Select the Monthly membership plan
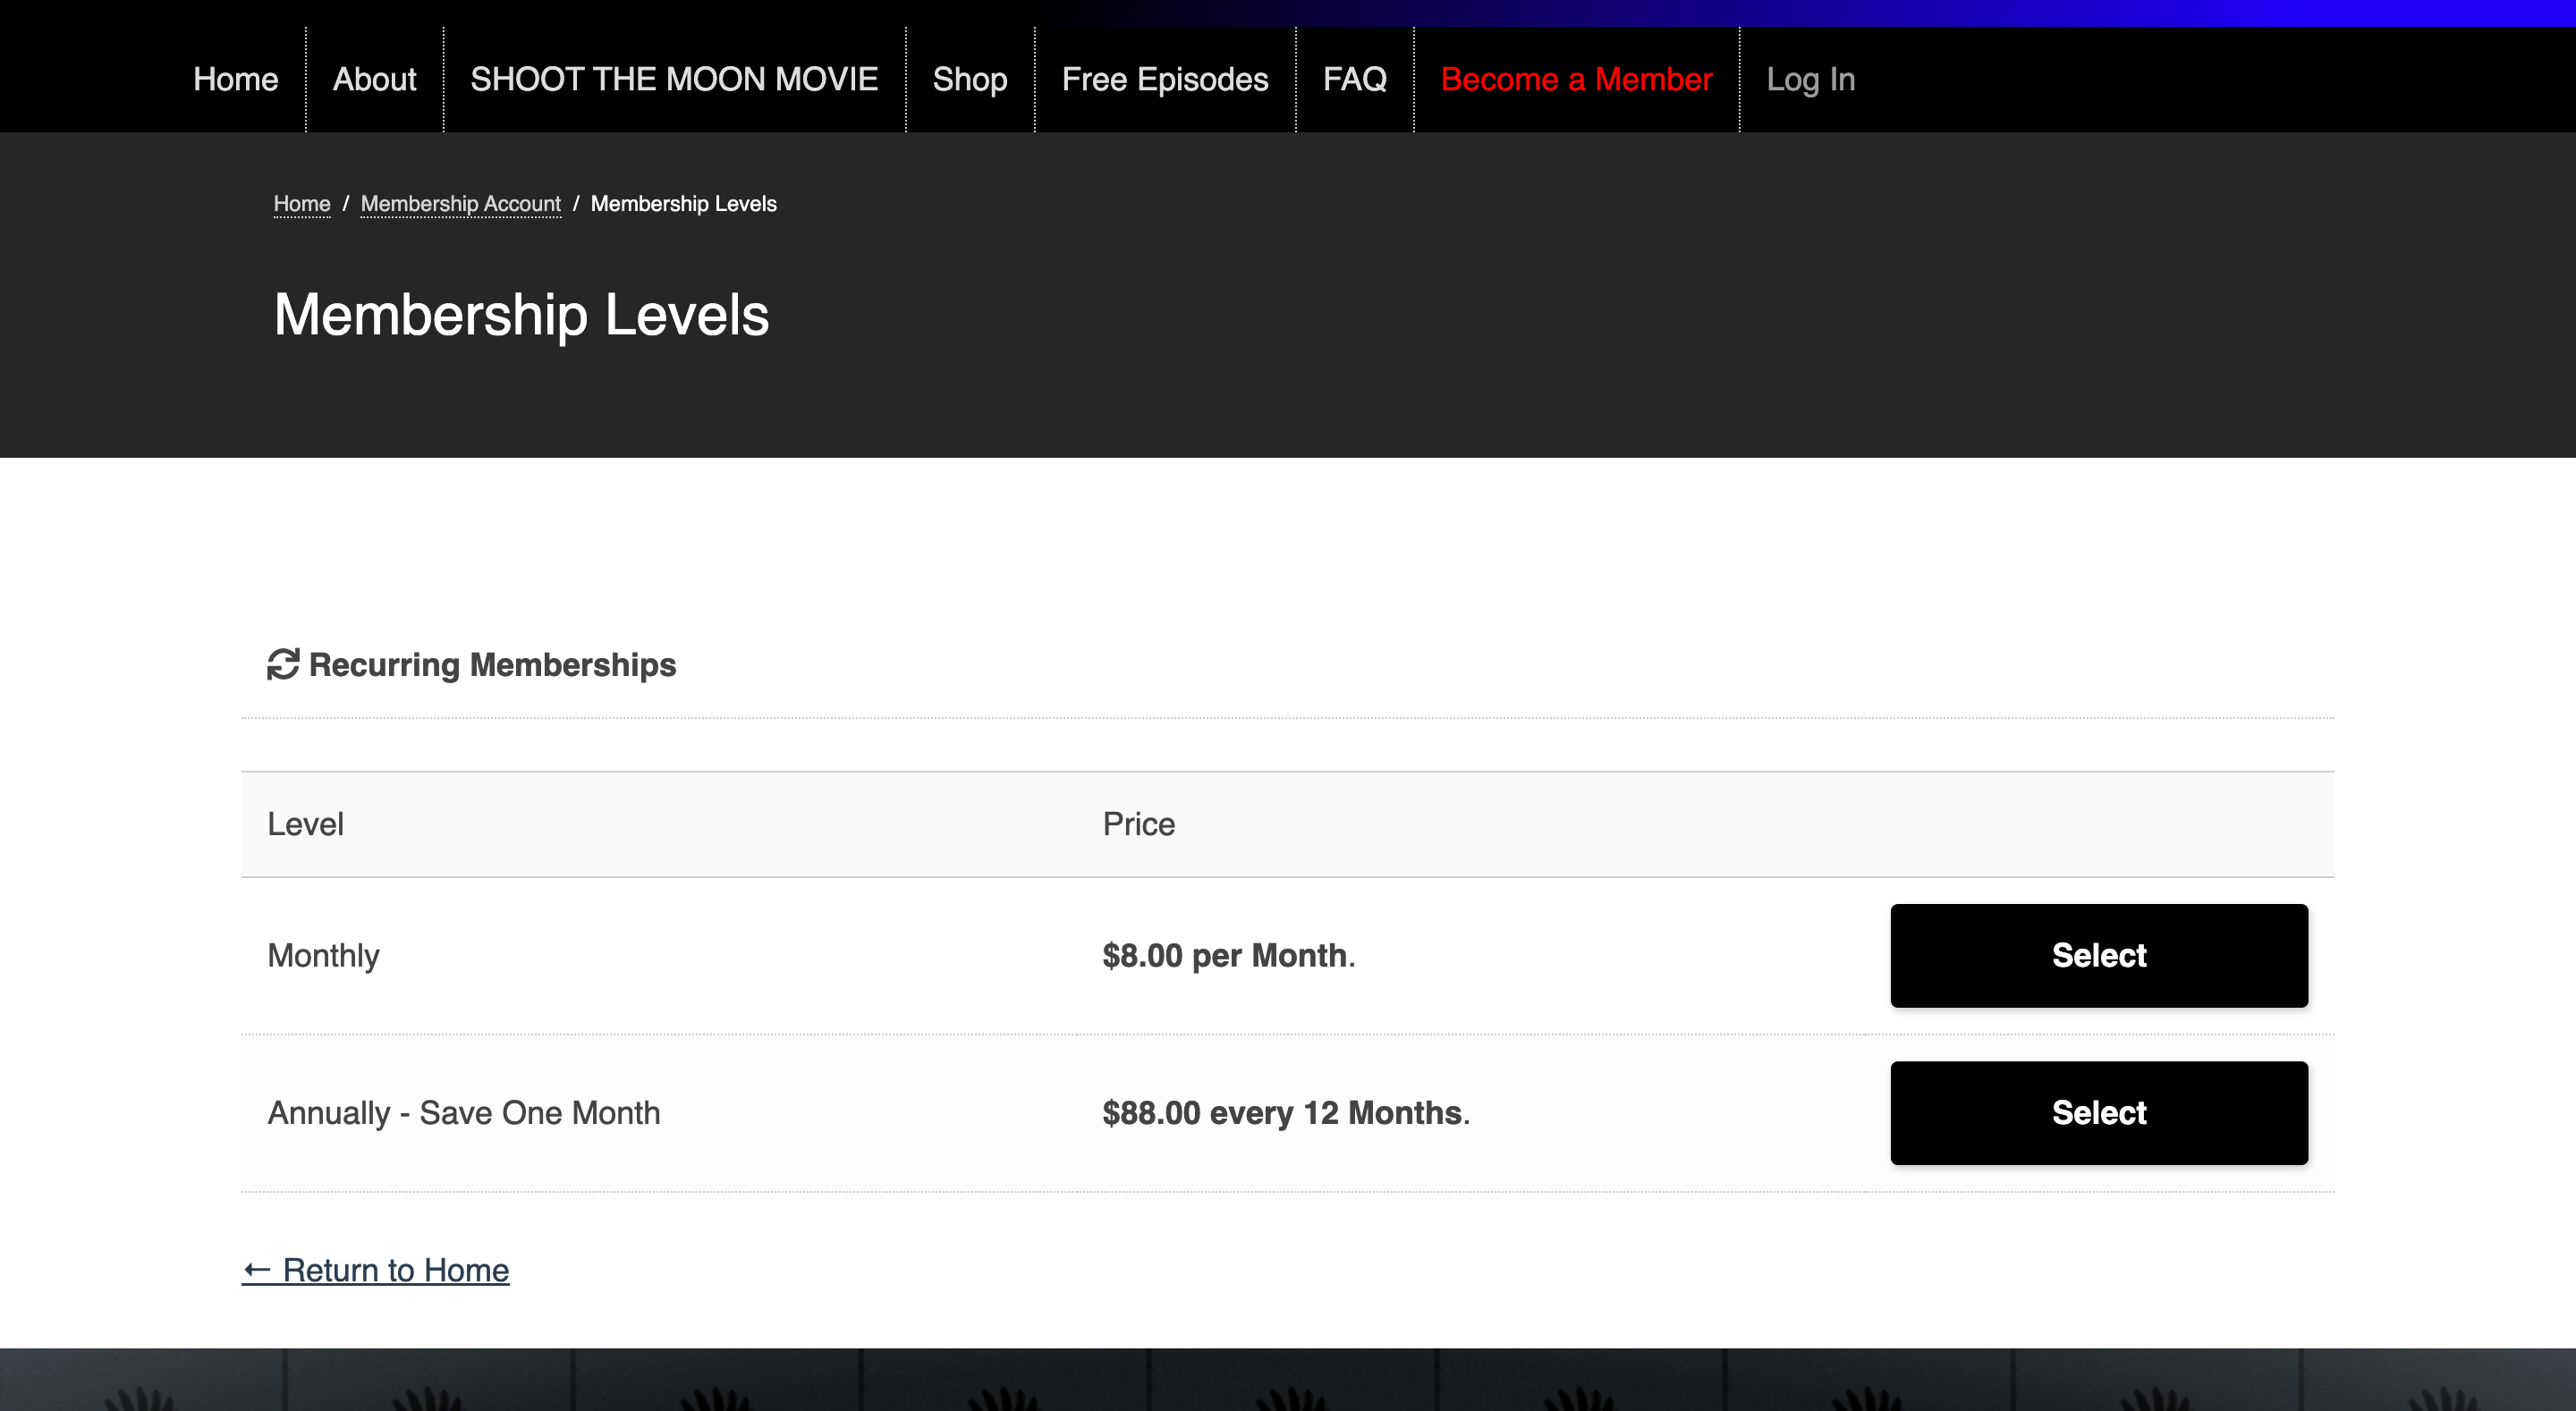 tap(2100, 954)
